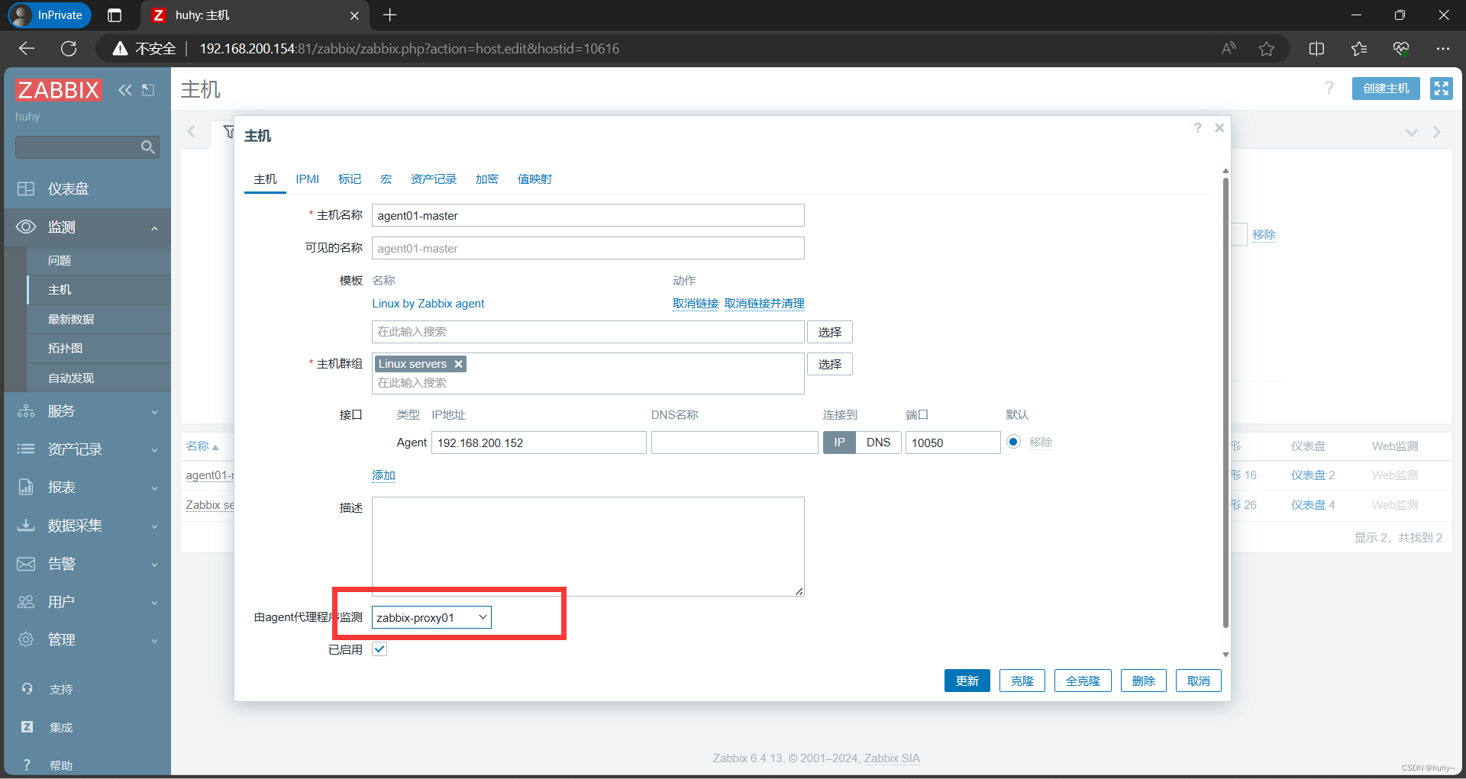Click the 删除 delete button
Image resolution: width=1466 pixels, height=779 pixels.
point(1144,681)
